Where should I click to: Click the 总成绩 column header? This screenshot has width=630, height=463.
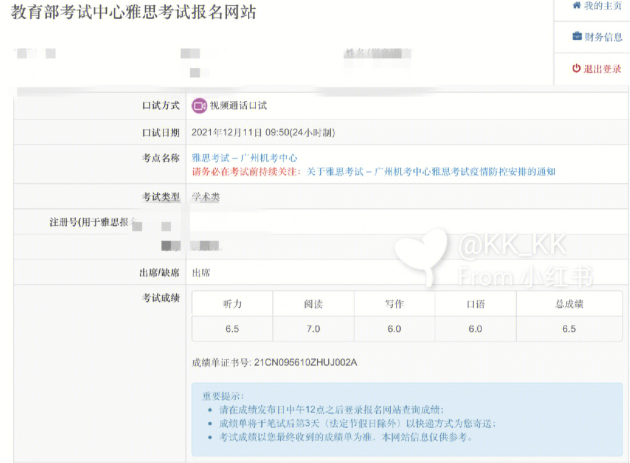tap(569, 304)
